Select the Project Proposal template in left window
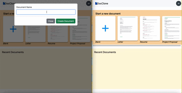This screenshot has width=182, height=93. 80,34
